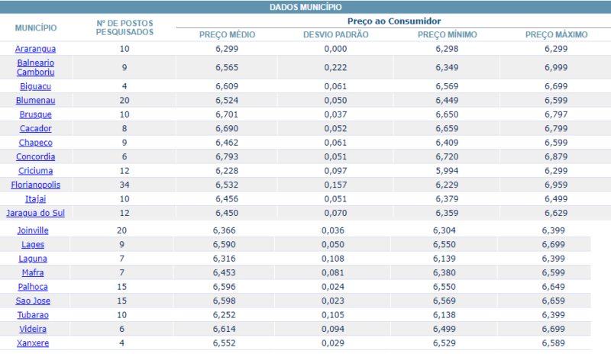This screenshot has height=354, width=611.
Task: Open the Chapeco municipality link
Action: click(x=35, y=143)
